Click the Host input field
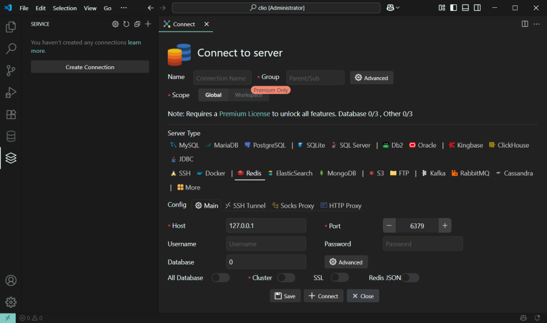Image resolution: width=547 pixels, height=323 pixels. click(x=266, y=225)
